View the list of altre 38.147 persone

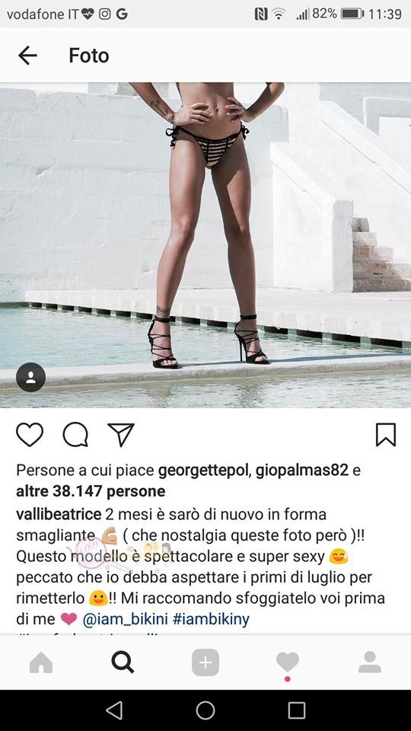[91, 491]
